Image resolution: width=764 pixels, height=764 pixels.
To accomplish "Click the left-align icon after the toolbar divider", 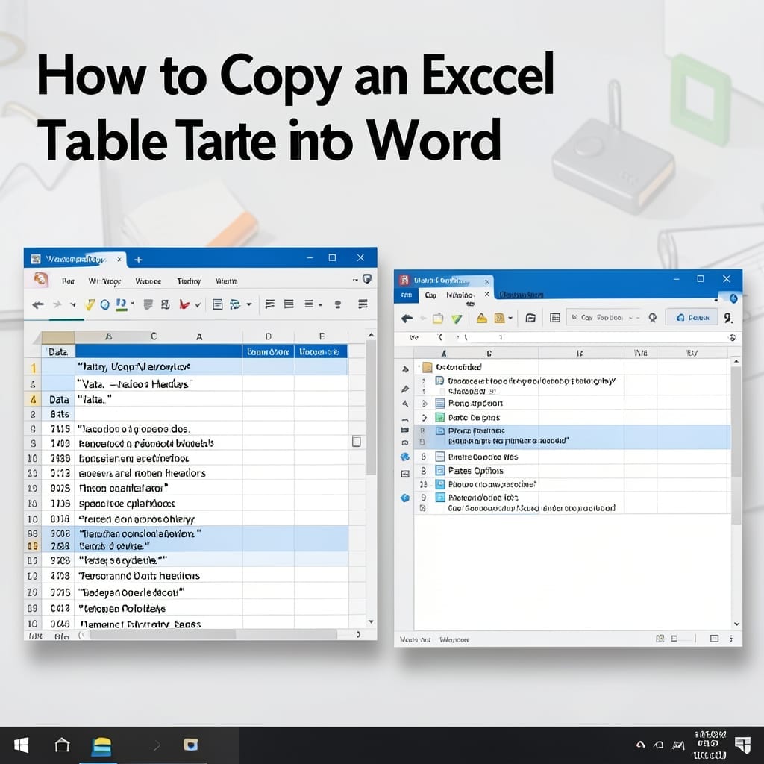I will [x=269, y=304].
